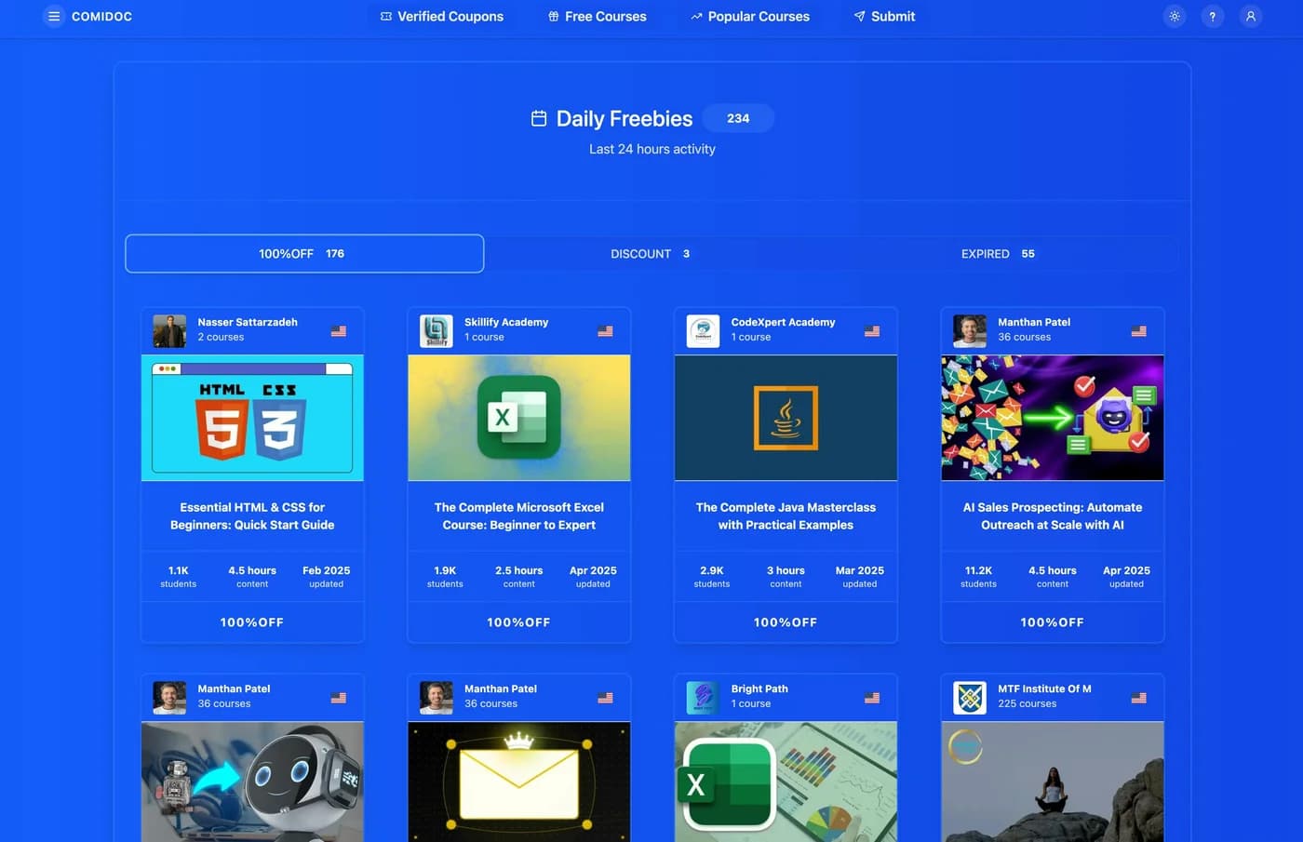This screenshot has width=1303, height=842.
Task: Open the robot thumbnail course card
Action: pyautogui.click(x=252, y=782)
